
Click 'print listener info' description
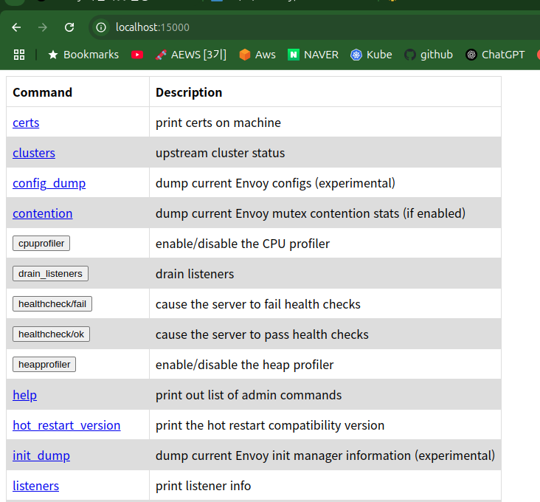(x=203, y=486)
